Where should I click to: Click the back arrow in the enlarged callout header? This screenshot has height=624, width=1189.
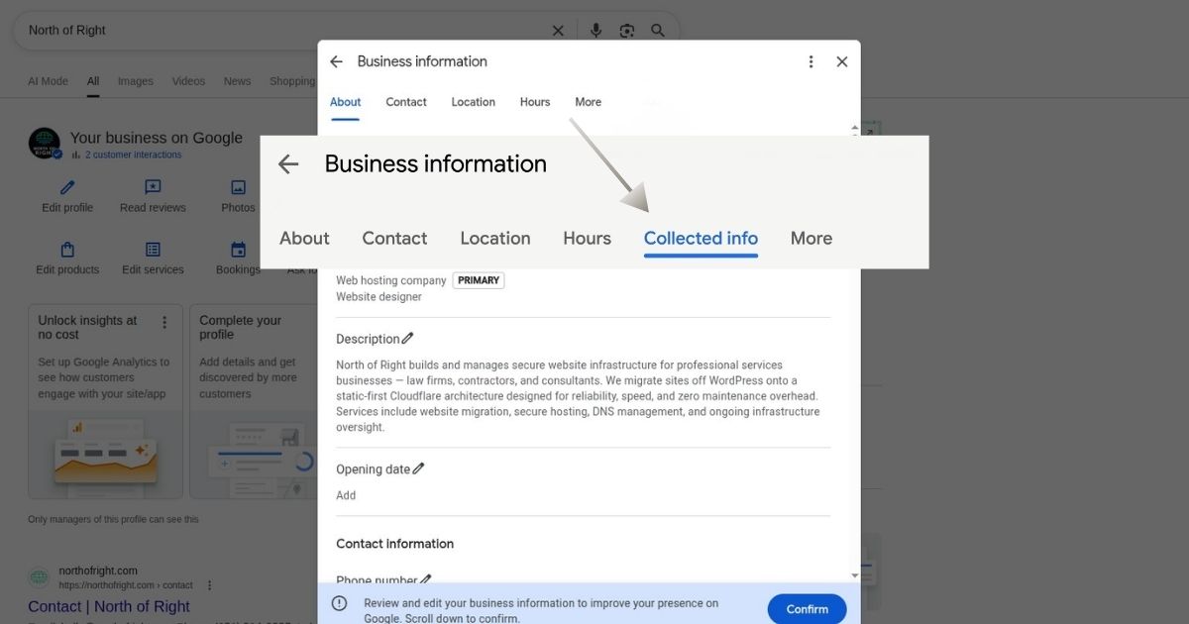288,164
